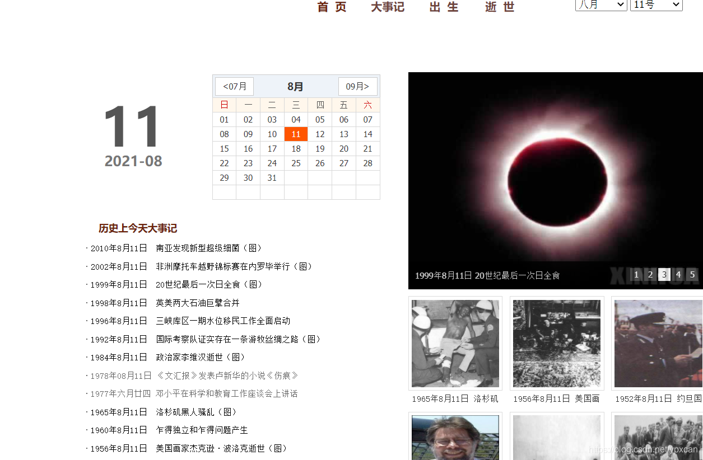Open the 逝世 navigation menu item

pos(500,7)
